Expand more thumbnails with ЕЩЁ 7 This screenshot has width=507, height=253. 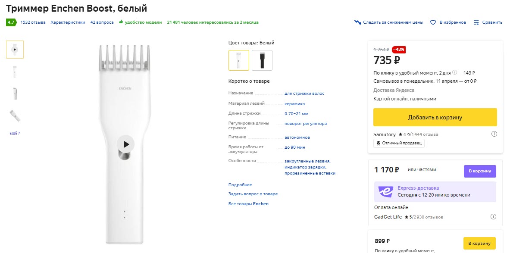[15, 133]
